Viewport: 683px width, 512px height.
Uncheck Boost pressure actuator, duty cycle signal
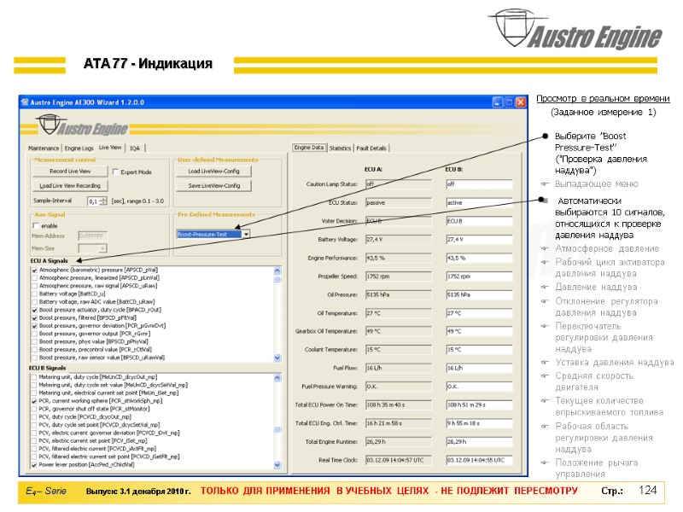tap(34, 310)
